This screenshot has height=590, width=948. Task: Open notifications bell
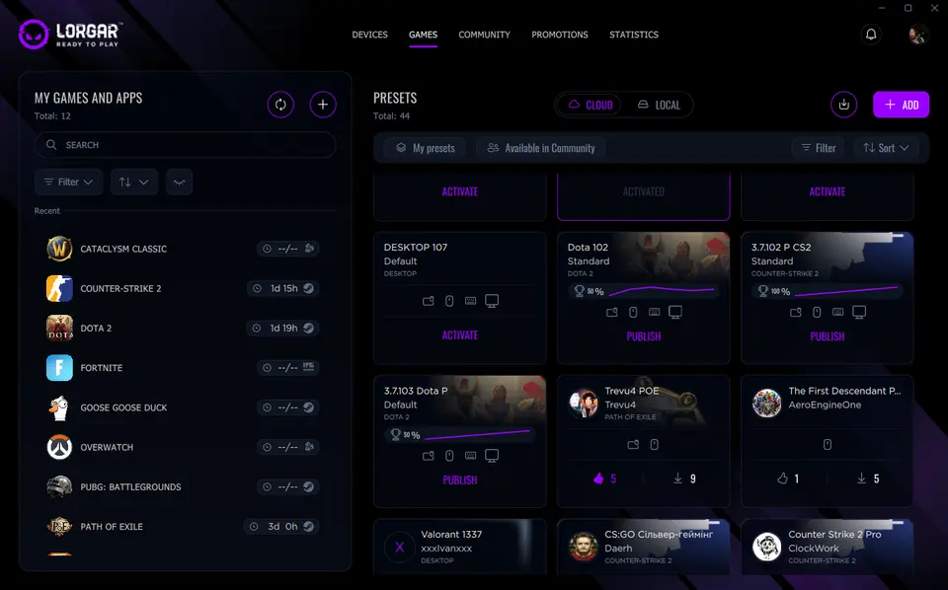pos(871,35)
